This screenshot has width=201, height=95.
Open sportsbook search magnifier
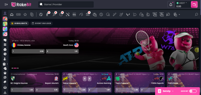(196, 15)
